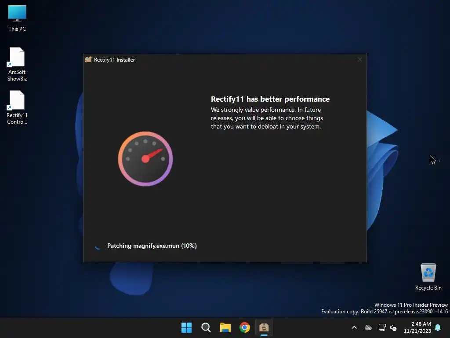Open the Windows Start menu button

pyautogui.click(x=186, y=327)
